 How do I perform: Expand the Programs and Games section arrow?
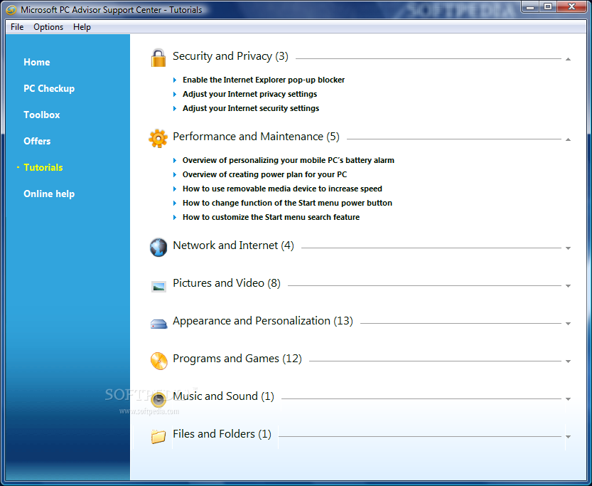click(568, 361)
